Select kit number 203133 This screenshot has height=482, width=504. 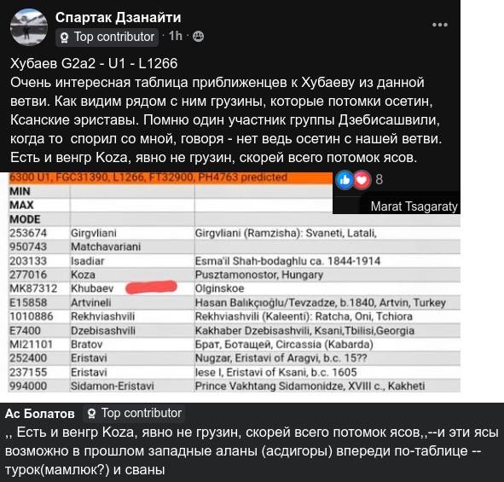pyautogui.click(x=28, y=261)
